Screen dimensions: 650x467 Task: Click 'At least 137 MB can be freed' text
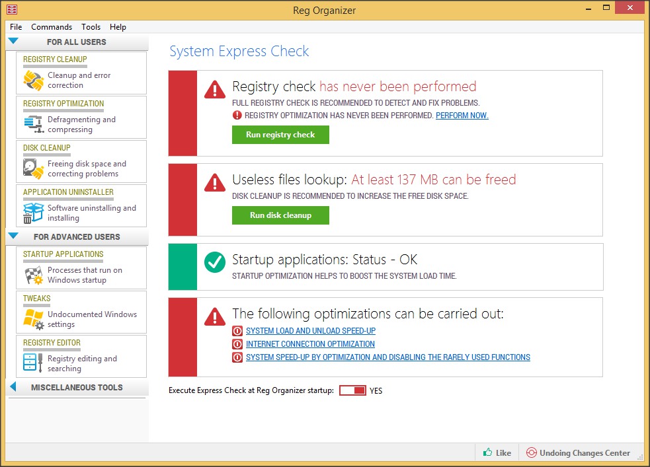434,180
